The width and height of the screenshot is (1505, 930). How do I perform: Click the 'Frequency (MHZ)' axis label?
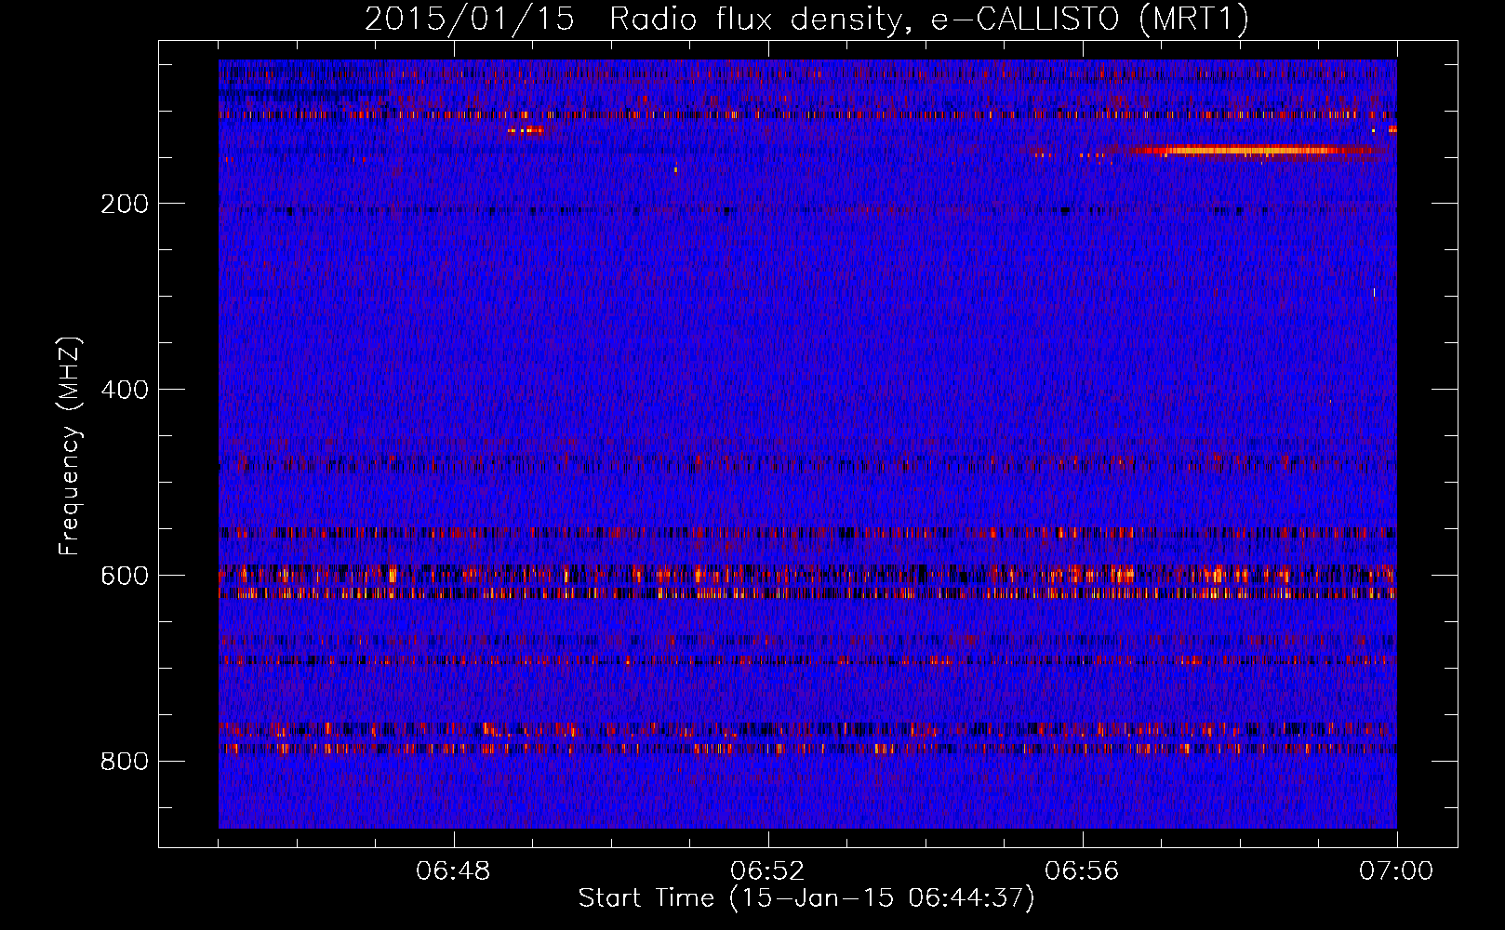coord(70,446)
